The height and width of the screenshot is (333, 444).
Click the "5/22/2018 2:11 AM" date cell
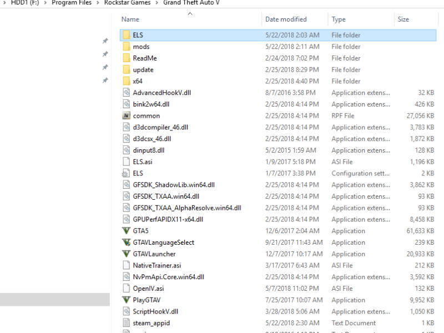tap(292, 47)
